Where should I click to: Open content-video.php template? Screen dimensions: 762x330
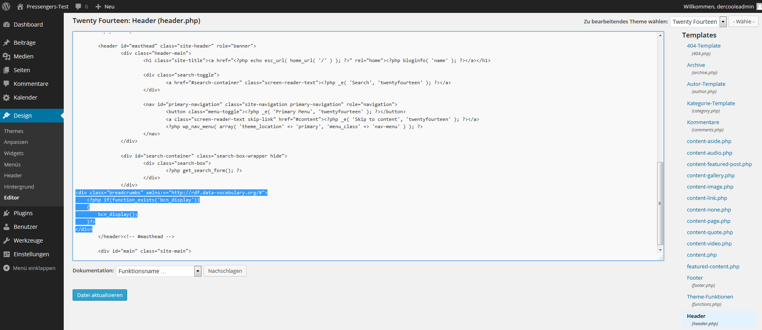pyautogui.click(x=709, y=244)
